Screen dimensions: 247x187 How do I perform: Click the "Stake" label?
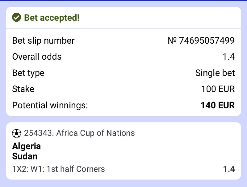click(x=23, y=89)
